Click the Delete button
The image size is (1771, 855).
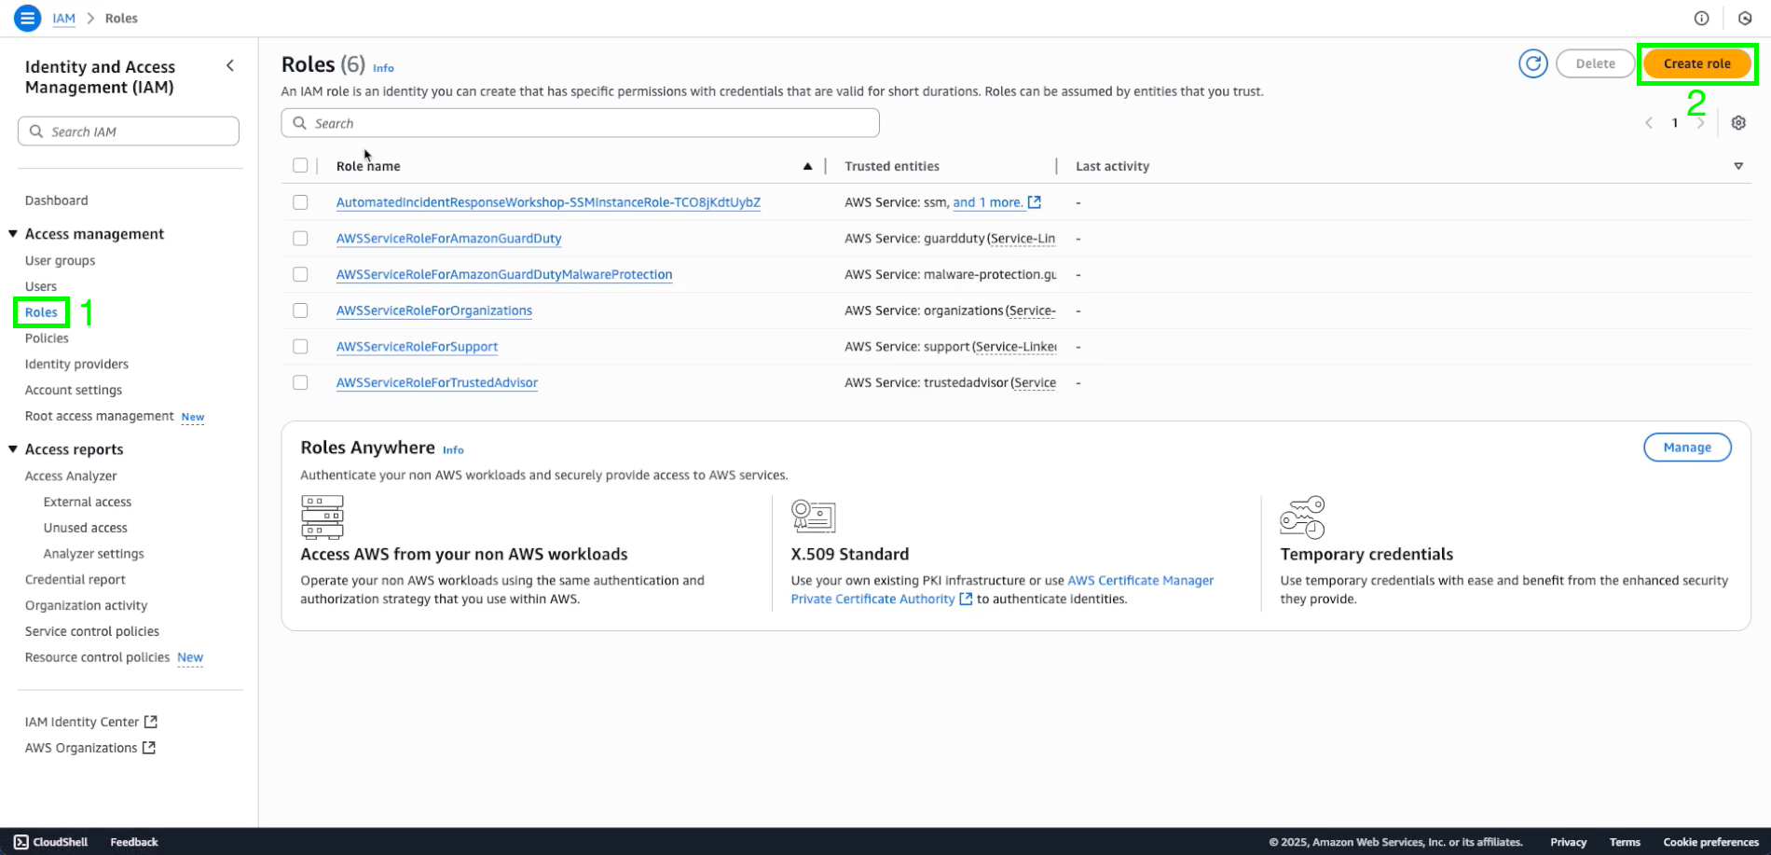pos(1596,63)
